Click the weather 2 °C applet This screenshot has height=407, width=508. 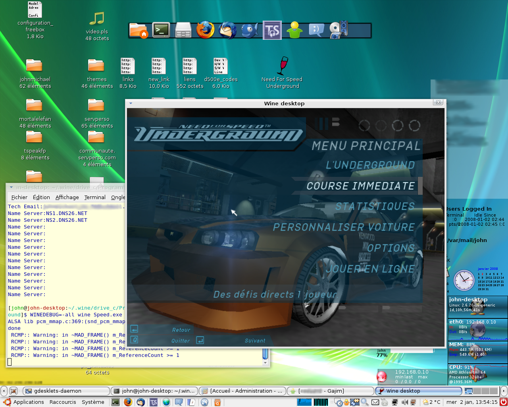(x=431, y=402)
